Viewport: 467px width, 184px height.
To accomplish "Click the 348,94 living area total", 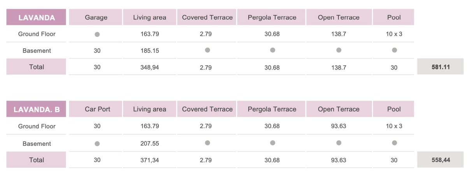I will pos(149,67).
